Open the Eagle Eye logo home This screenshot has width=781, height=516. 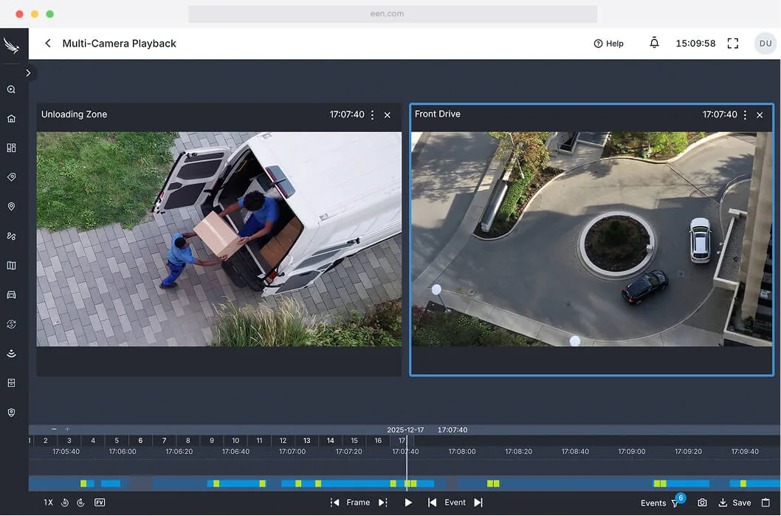click(x=12, y=46)
